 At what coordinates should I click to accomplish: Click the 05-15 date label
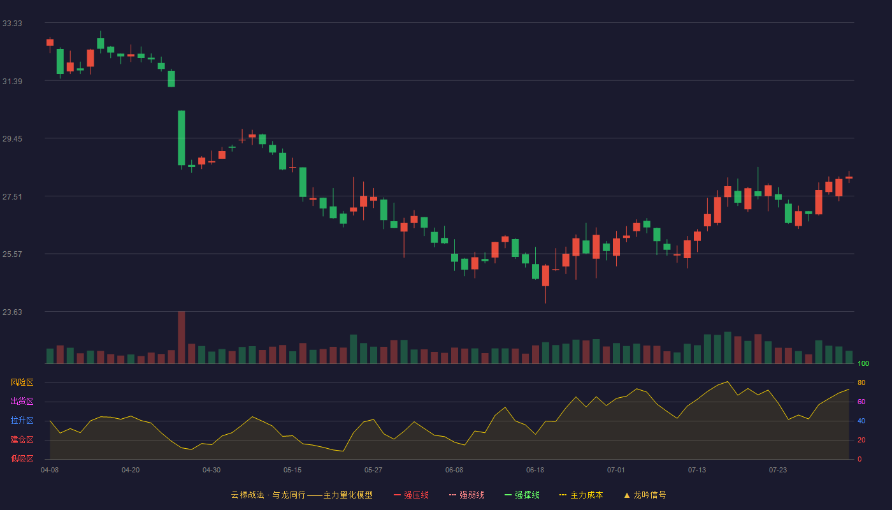click(292, 470)
